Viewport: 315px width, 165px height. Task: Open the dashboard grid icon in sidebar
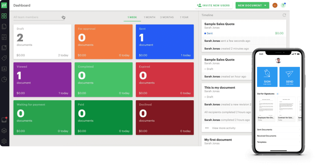tap(4, 16)
